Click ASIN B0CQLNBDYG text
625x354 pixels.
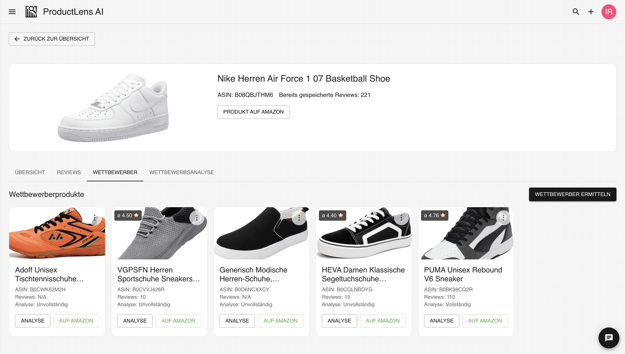click(x=347, y=289)
